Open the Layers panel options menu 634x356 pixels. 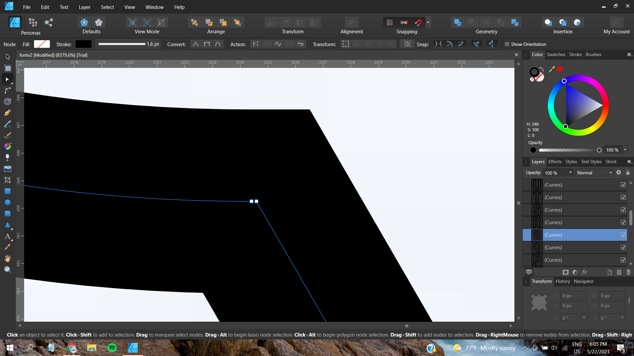coord(629,162)
